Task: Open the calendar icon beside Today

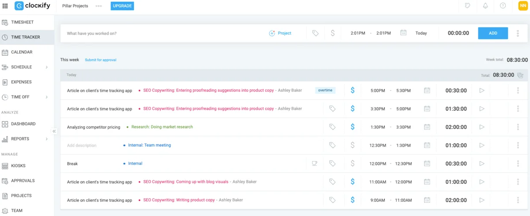Action: 403,33
